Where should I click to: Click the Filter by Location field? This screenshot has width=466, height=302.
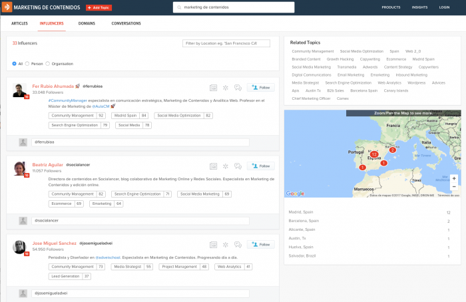(x=226, y=43)
